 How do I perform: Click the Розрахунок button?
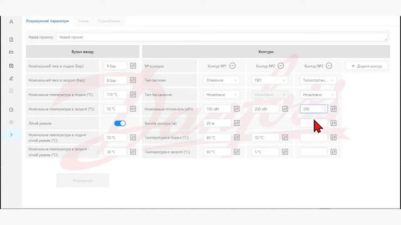(x=83, y=181)
